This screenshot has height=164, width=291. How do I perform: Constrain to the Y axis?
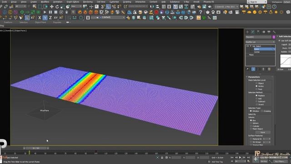click(x=45, y=18)
